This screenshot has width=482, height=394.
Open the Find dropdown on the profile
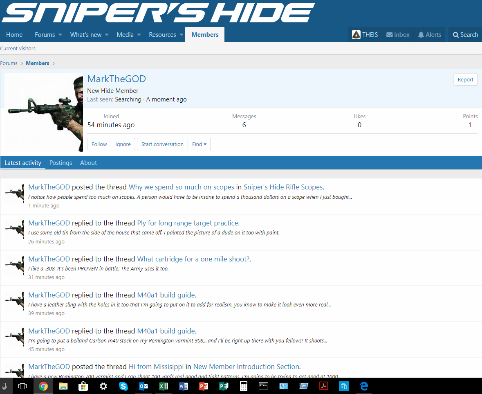click(199, 144)
